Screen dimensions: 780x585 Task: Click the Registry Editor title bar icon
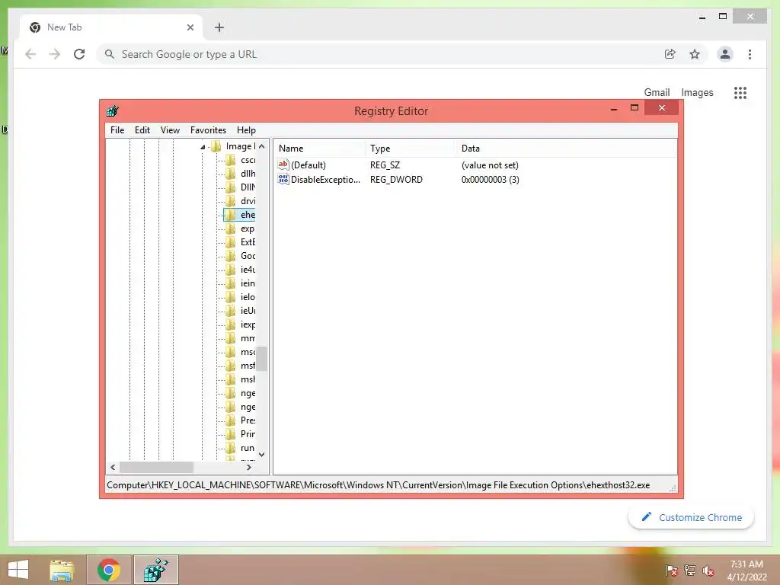[x=113, y=111]
